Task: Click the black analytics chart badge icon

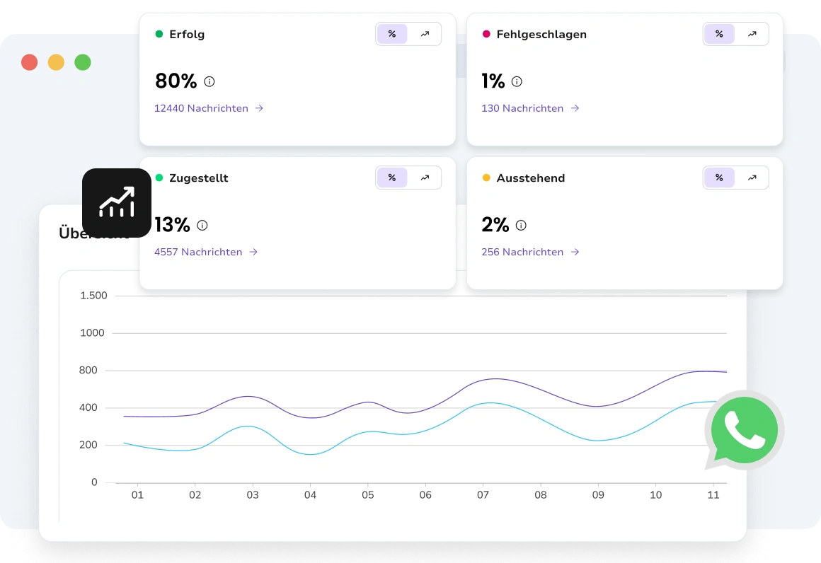Action: [116, 203]
